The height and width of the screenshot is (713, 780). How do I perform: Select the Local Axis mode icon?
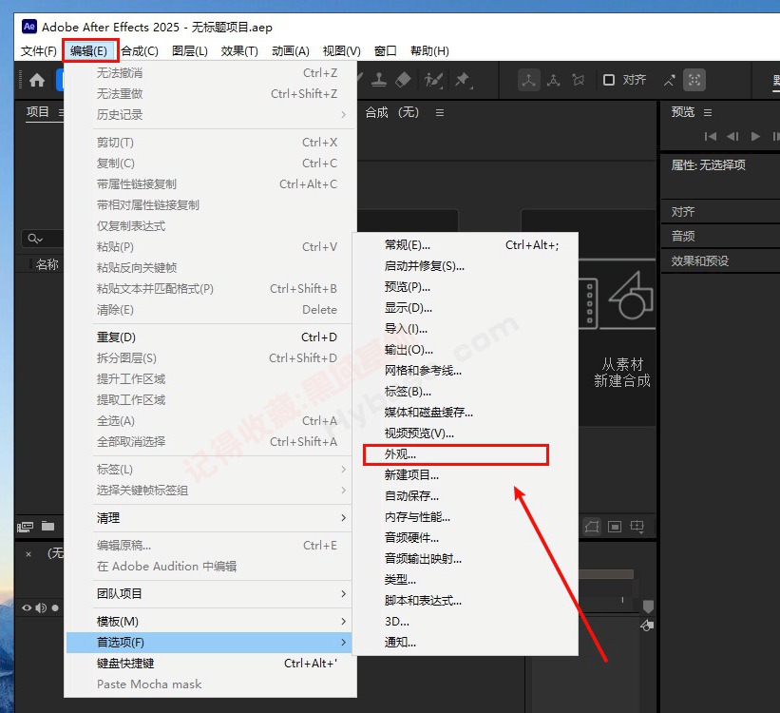[x=529, y=80]
